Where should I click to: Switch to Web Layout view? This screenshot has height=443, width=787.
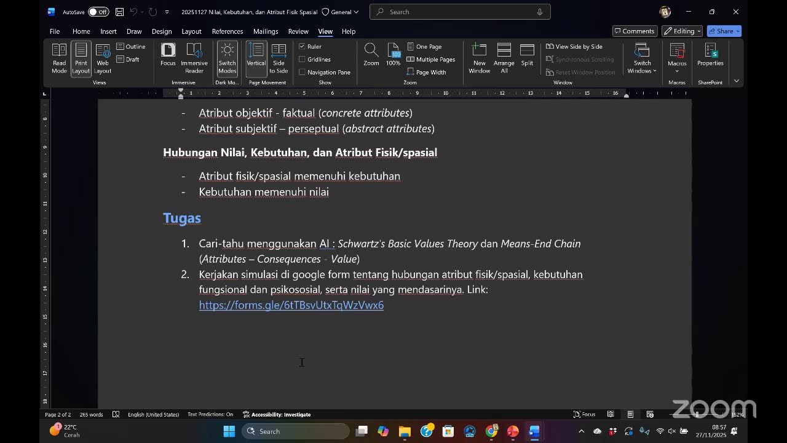coord(103,58)
